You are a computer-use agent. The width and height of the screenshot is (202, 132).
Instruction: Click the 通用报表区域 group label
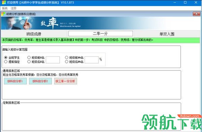[x=11, y=71]
